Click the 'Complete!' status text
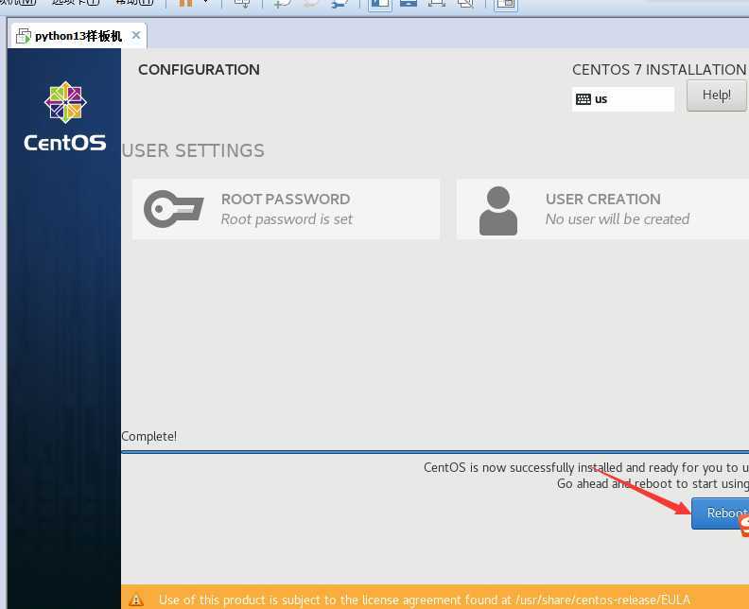 (149, 437)
